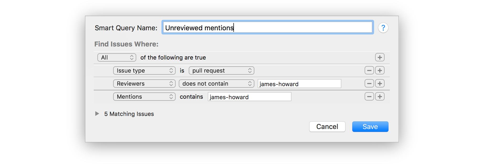483x165 pixels.
Task: Click the Reviewers james-howard value field
Action: pos(299,84)
